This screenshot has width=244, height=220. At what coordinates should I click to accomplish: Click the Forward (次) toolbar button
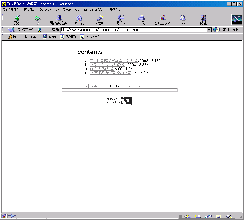point(38,20)
